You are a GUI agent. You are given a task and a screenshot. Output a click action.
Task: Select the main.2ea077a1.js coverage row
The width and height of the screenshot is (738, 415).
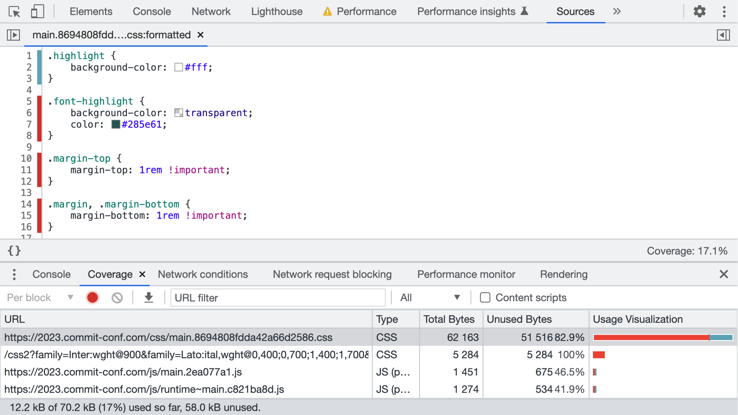(123, 372)
